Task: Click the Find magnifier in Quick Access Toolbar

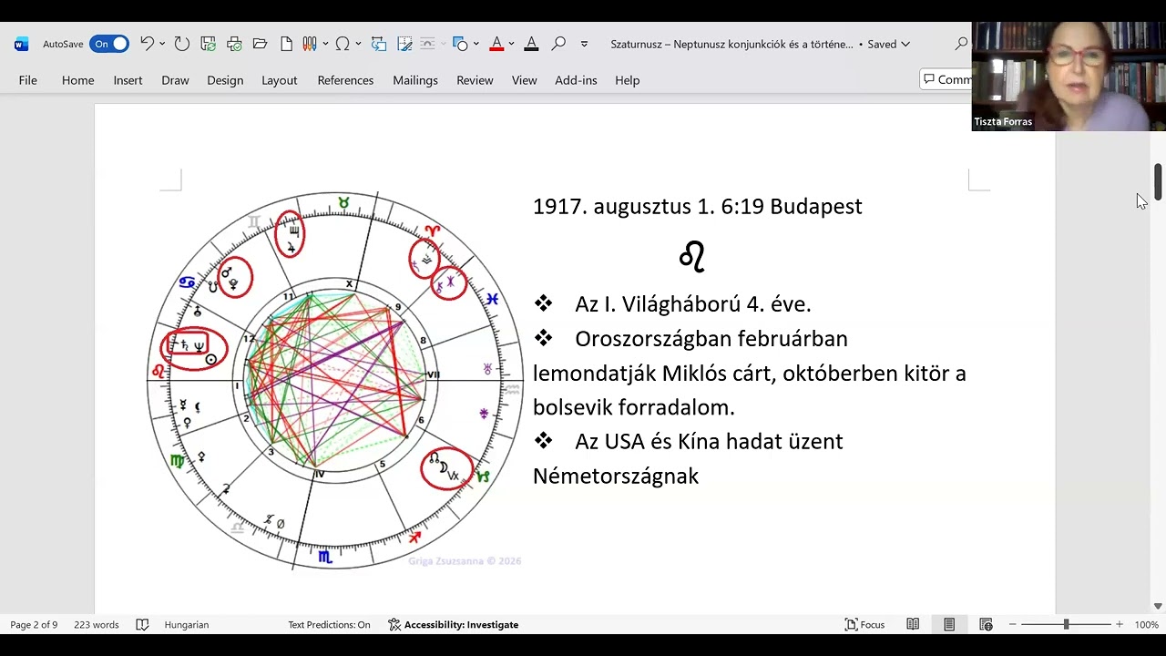Action: [558, 44]
